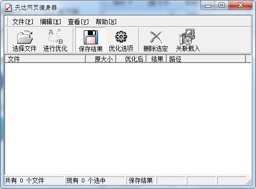
Task: Click the resize grip at window corner
Action: (x=249, y=181)
